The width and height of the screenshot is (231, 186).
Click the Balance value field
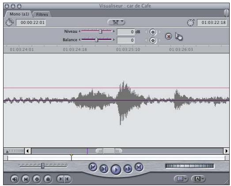[x=126, y=40]
